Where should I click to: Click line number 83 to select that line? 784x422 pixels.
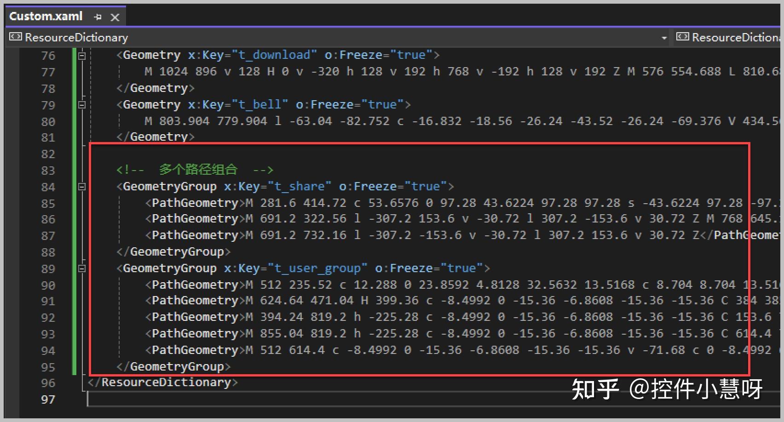click(x=48, y=170)
